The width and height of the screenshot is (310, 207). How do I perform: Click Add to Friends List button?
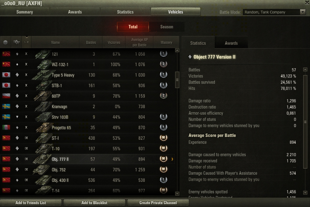31,203
